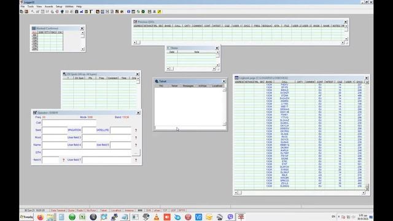This screenshot has width=393, height=221.
Task: Open the File menu
Action: point(23,7)
